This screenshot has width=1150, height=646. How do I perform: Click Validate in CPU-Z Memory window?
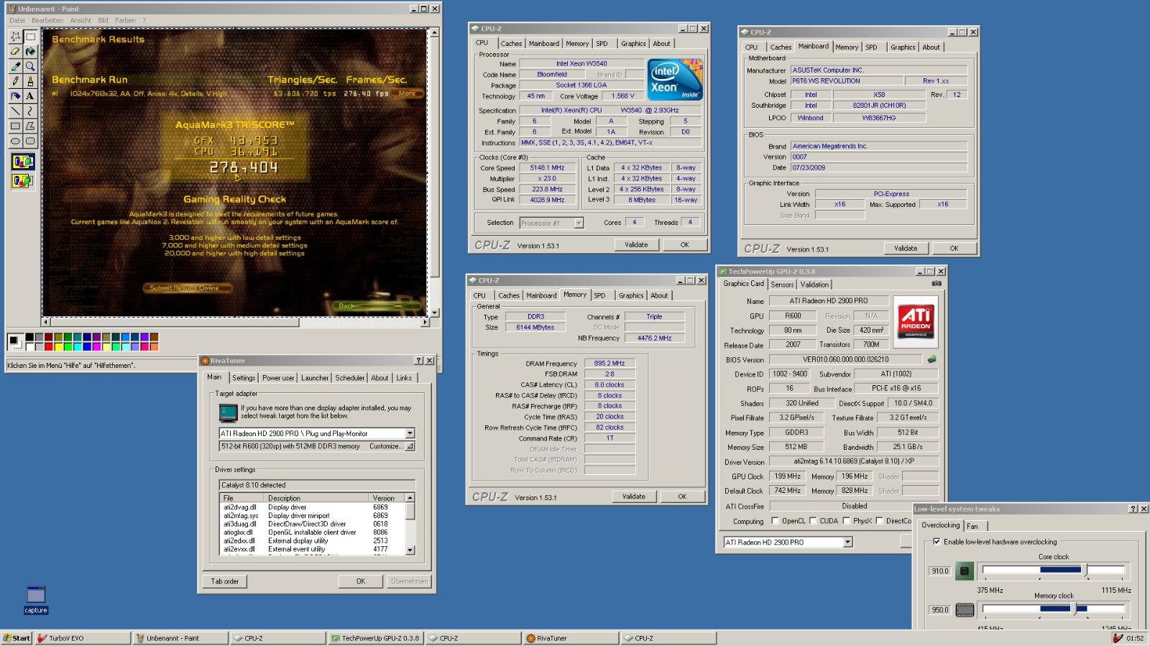pos(633,497)
